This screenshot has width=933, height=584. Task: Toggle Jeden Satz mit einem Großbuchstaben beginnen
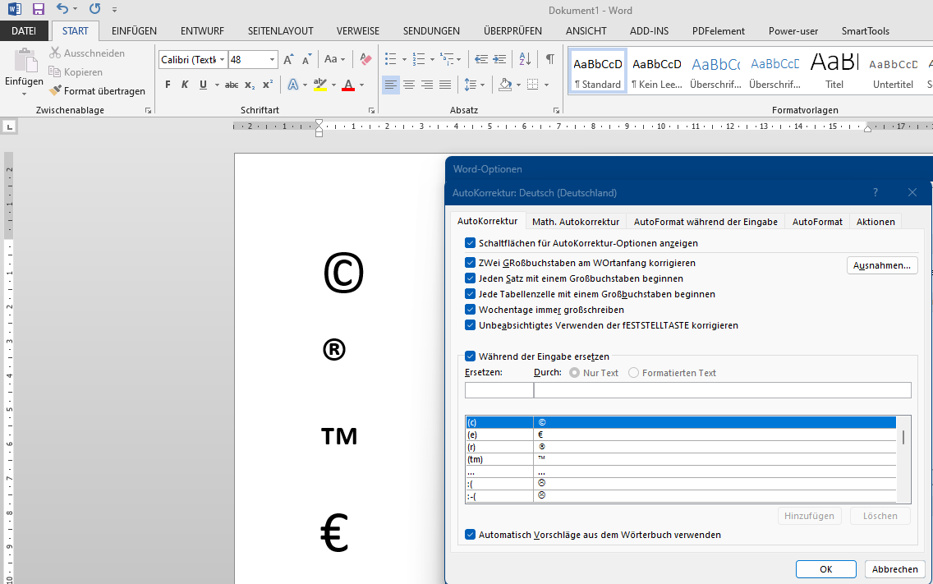tap(470, 278)
